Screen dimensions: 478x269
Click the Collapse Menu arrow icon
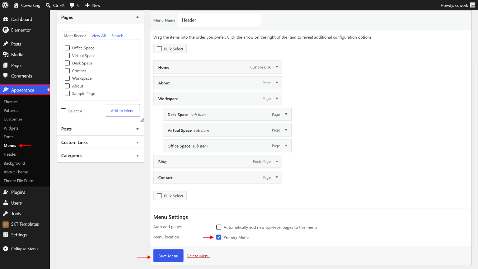tap(6, 249)
